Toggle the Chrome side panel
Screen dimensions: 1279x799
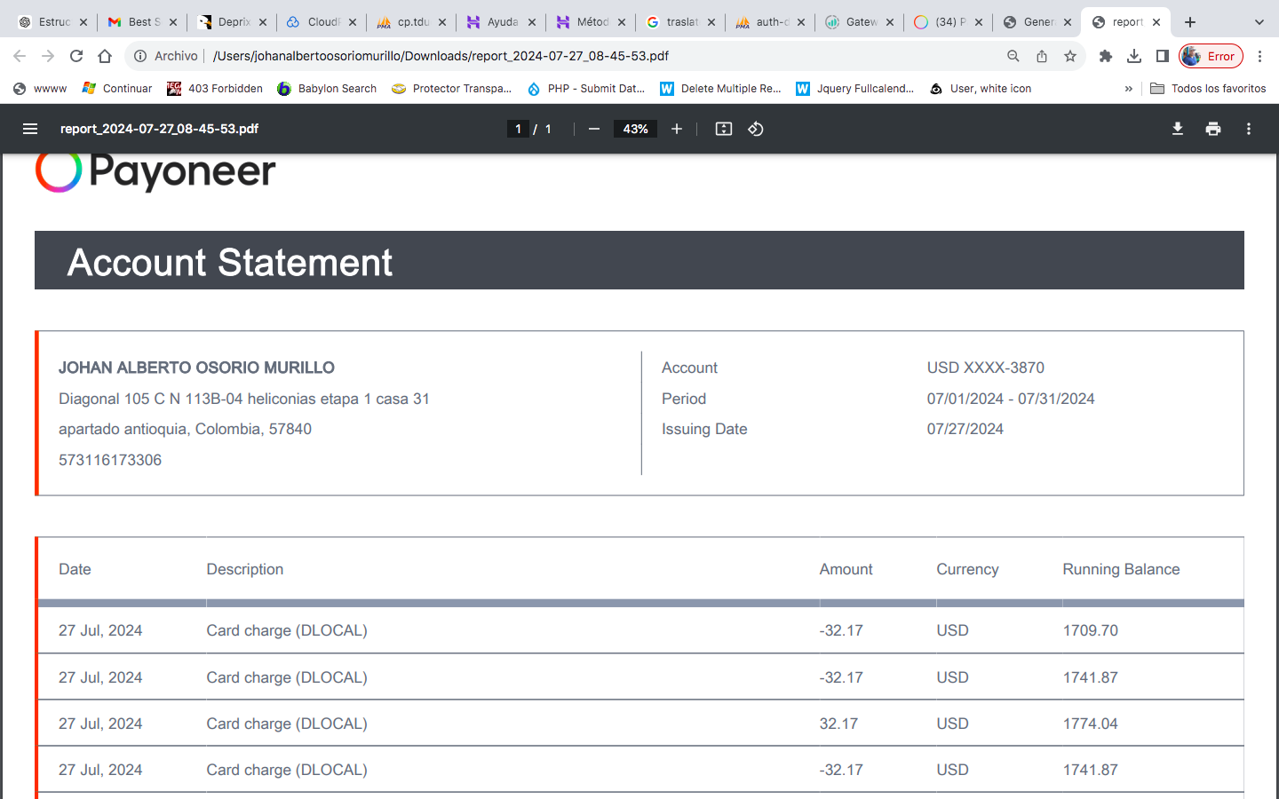point(1163,56)
